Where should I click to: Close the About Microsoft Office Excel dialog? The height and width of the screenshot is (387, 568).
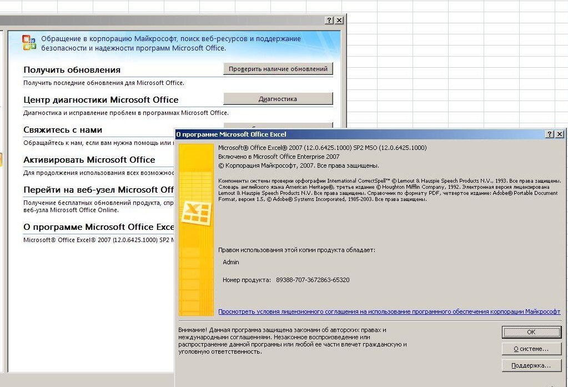pyautogui.click(x=560, y=134)
